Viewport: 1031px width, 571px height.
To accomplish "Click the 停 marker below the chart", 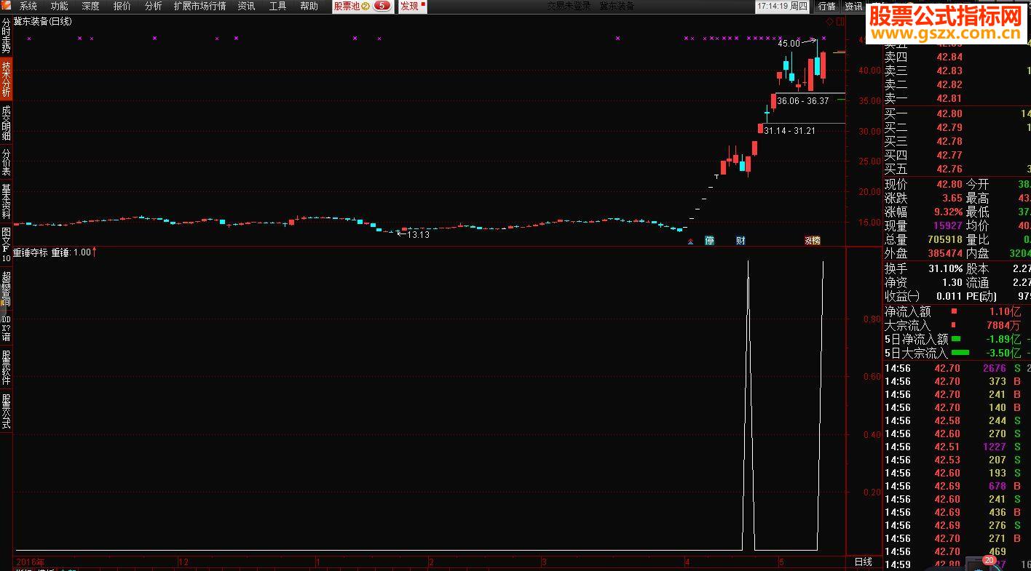I will point(709,240).
